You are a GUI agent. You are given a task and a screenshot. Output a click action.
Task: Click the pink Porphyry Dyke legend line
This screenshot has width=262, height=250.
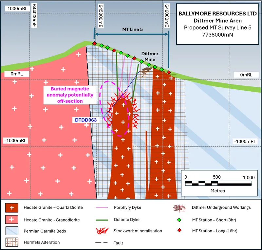point(102,207)
